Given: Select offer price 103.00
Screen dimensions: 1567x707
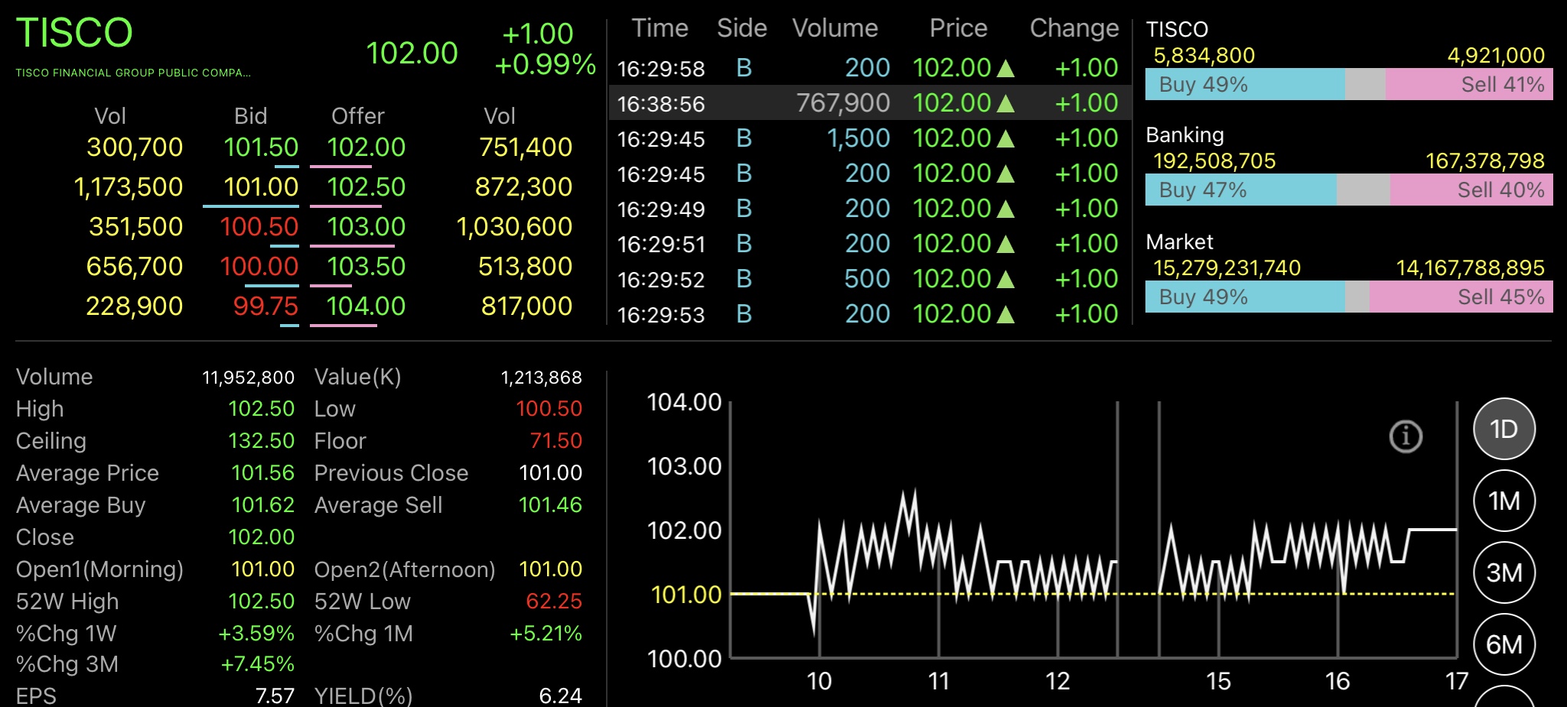Looking at the screenshot, I should coord(366,226).
